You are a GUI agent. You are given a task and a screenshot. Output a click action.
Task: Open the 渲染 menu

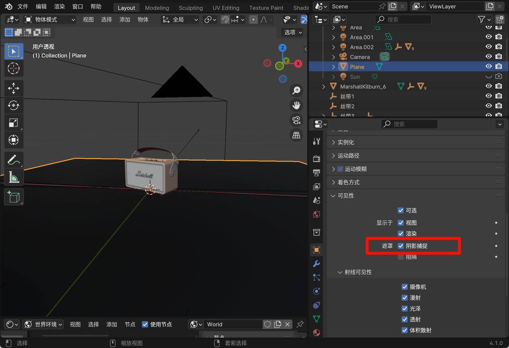(59, 7)
